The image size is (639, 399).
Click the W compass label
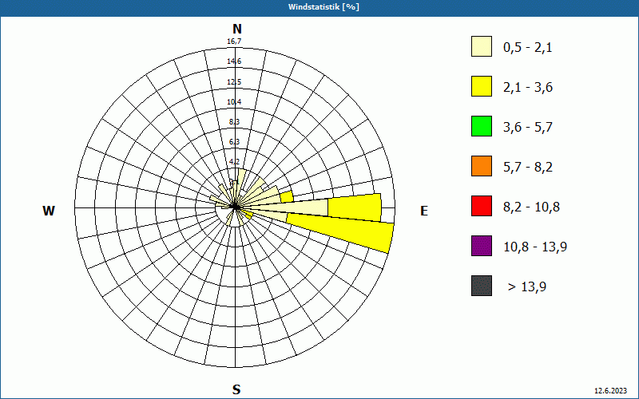[x=49, y=211]
